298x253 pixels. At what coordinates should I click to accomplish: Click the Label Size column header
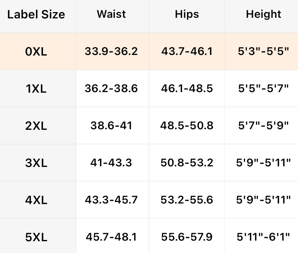point(36,14)
